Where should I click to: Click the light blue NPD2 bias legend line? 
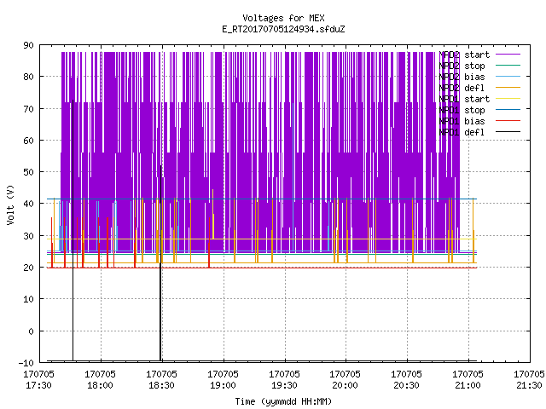[508, 77]
